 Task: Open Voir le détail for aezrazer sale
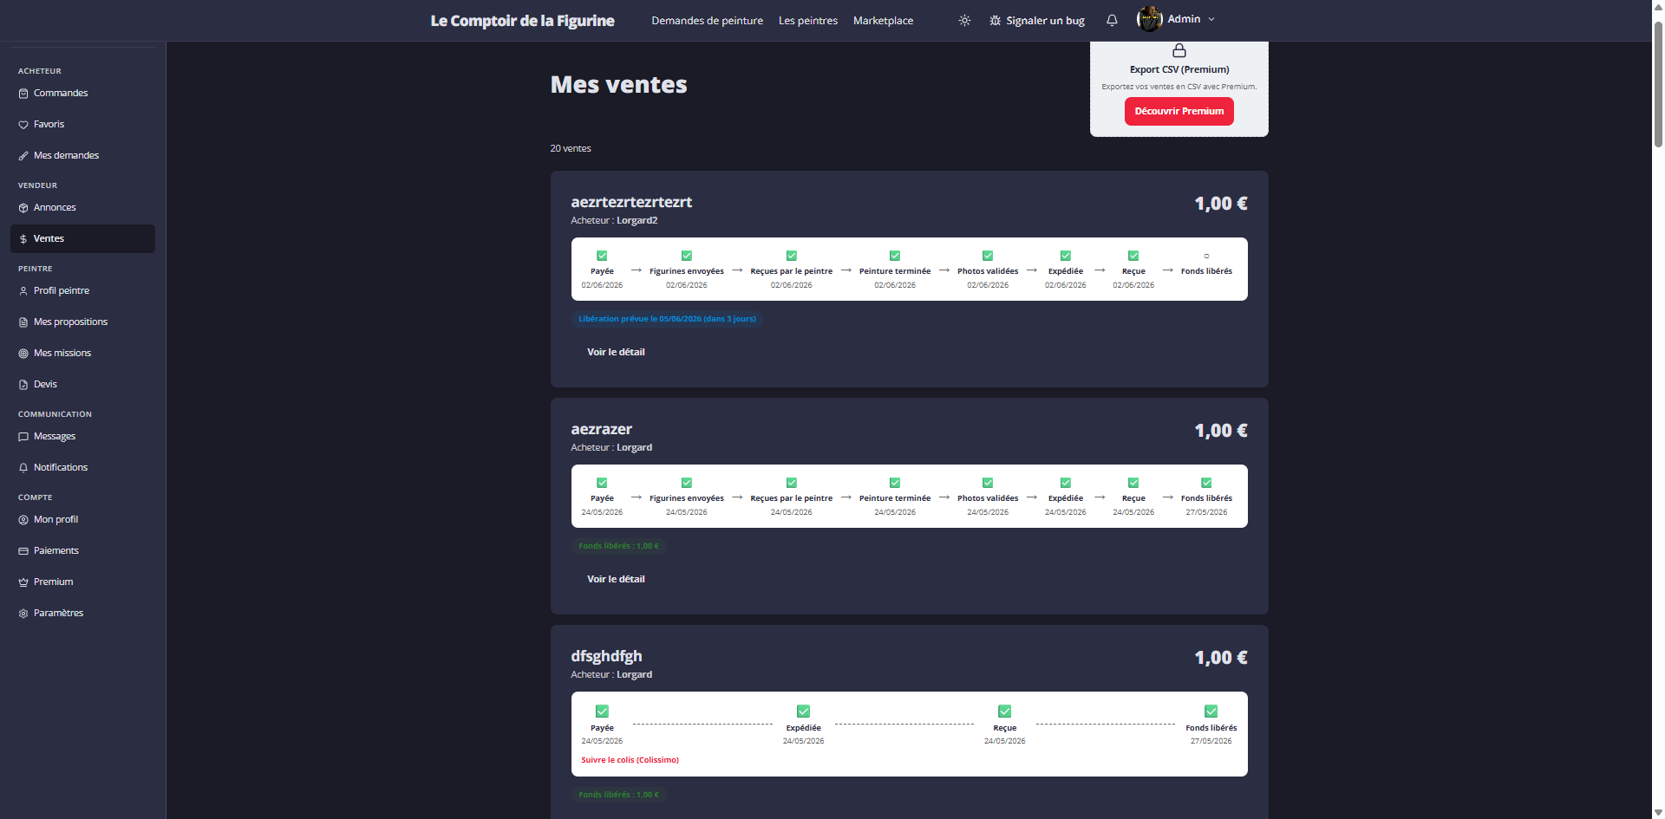click(616, 579)
